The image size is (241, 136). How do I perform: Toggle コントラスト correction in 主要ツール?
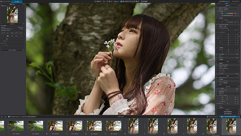219,32
